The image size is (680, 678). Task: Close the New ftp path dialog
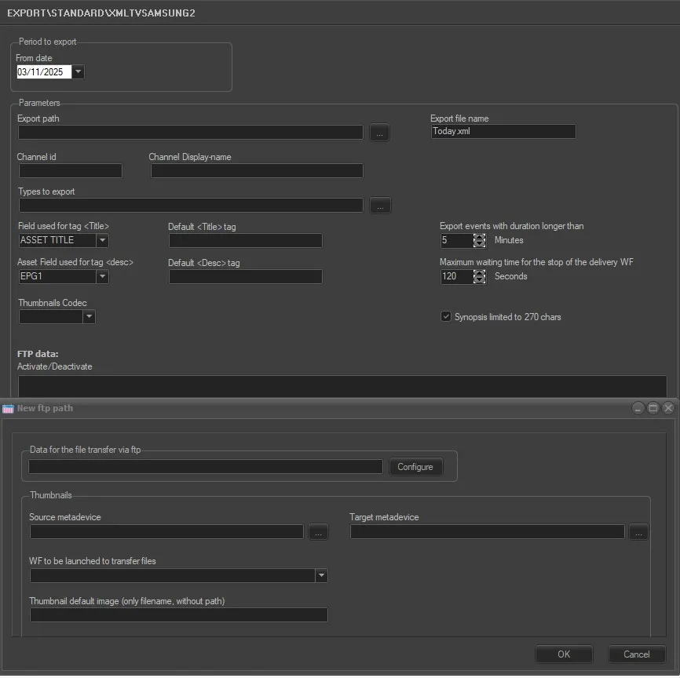click(667, 408)
